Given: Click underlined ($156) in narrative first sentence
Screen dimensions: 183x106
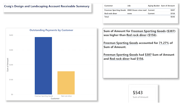Looking at the screenshot, I should pyautogui.click(x=152, y=35).
